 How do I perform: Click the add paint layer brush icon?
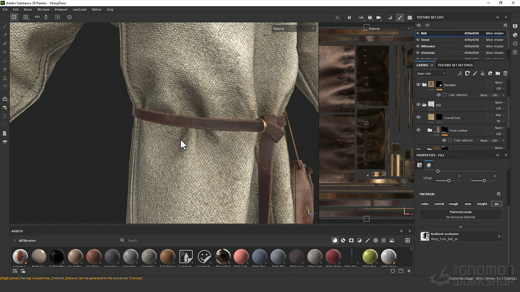tap(475, 73)
